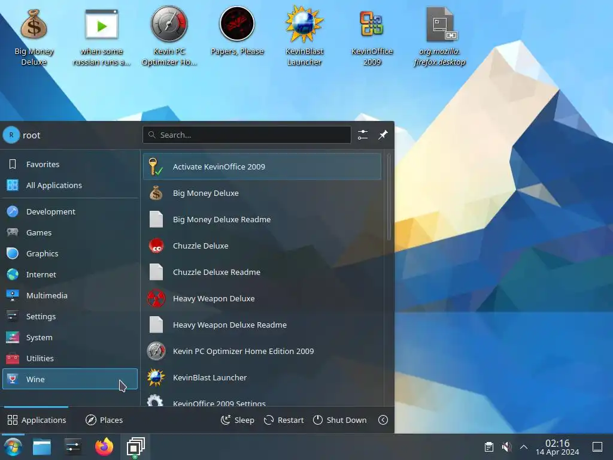Click the Start menu orb on taskbar
Viewport: 613px width, 460px height.
pyautogui.click(x=13, y=447)
